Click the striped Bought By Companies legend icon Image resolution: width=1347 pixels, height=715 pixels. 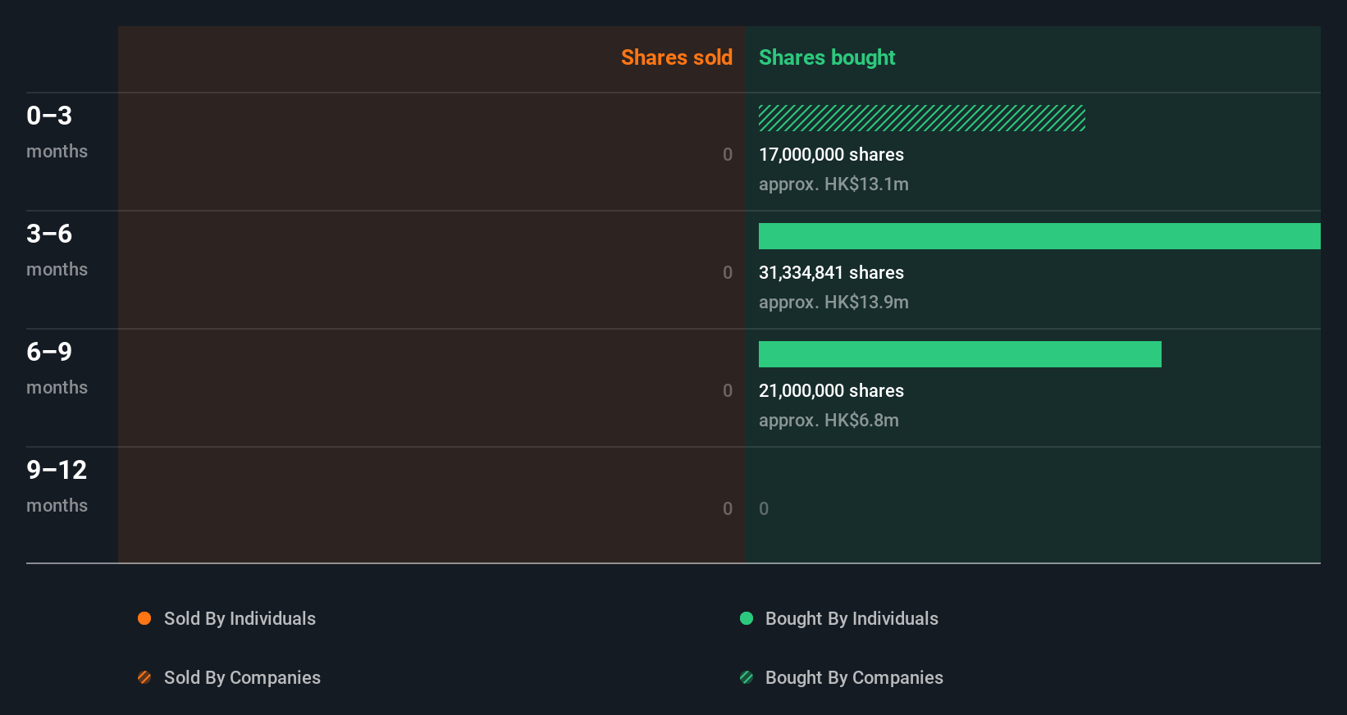(x=747, y=677)
